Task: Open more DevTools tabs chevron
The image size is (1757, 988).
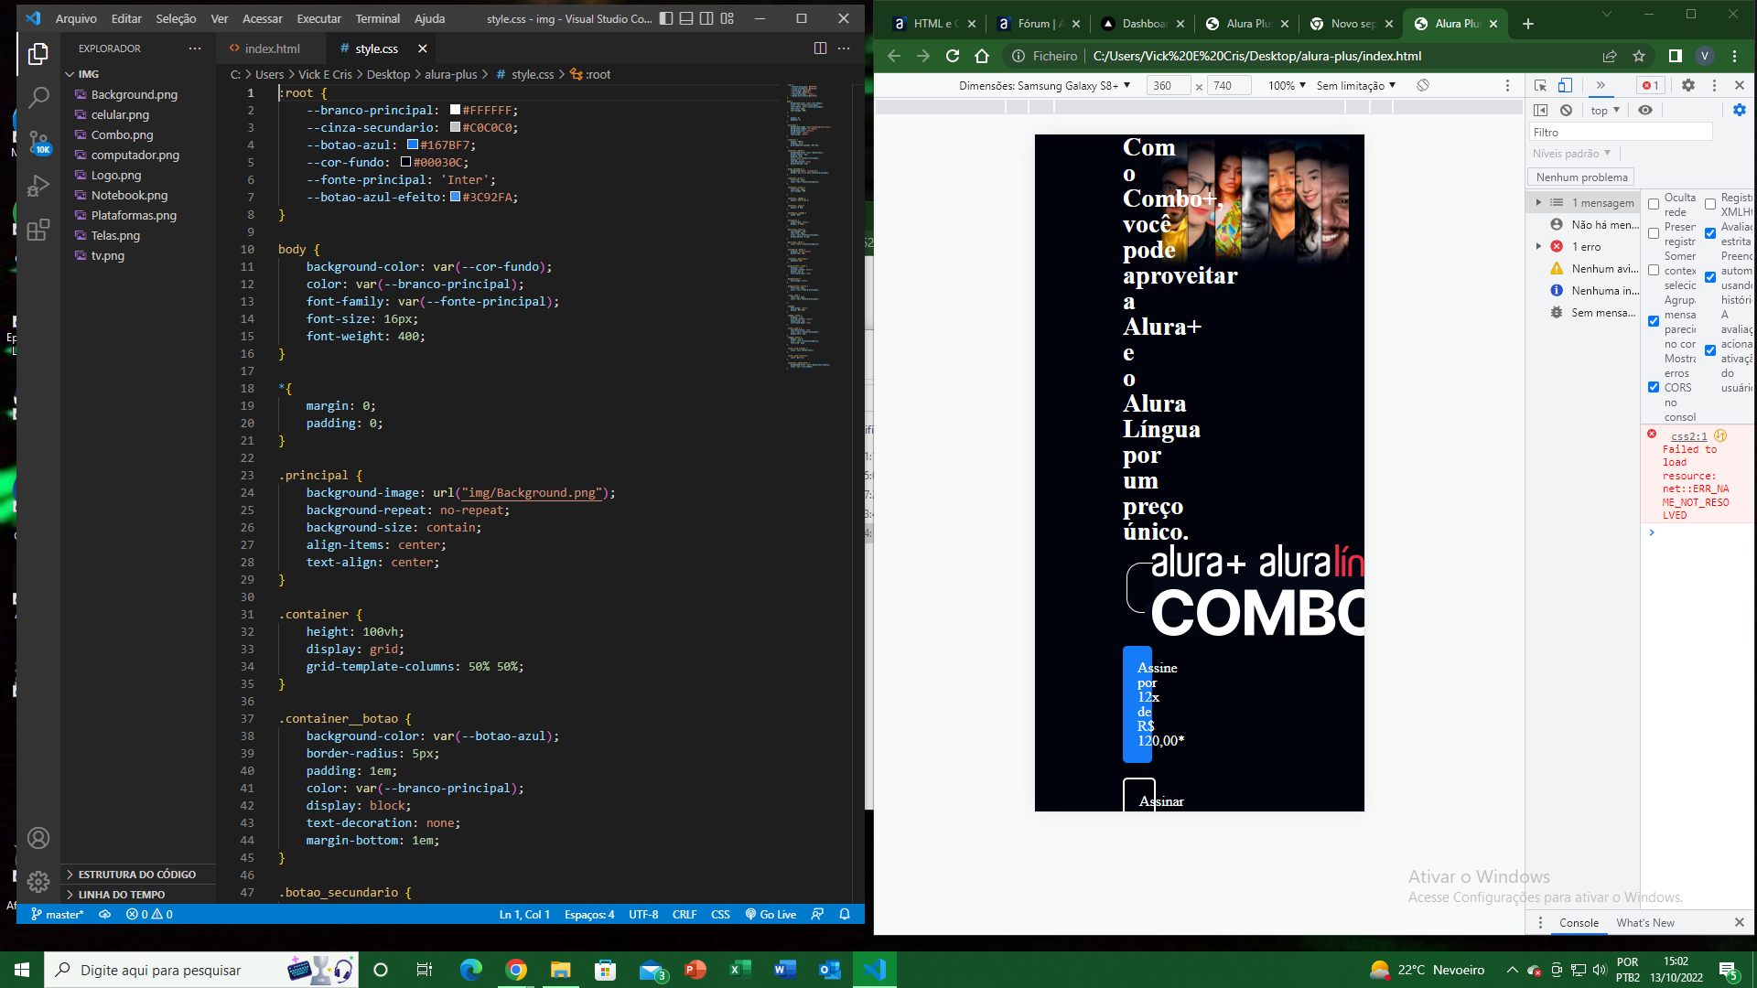Action: 1601,85
